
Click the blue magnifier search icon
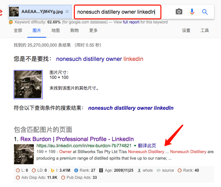205,12
